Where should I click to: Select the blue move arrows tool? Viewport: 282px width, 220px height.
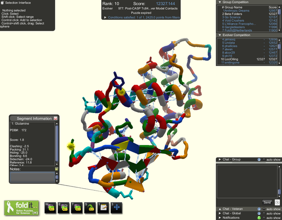point(116,208)
